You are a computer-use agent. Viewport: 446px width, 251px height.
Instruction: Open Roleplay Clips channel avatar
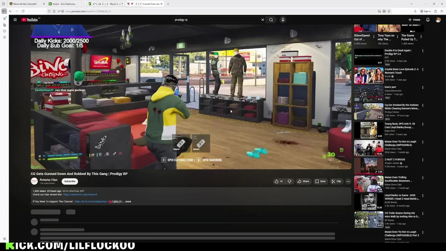[34, 181]
